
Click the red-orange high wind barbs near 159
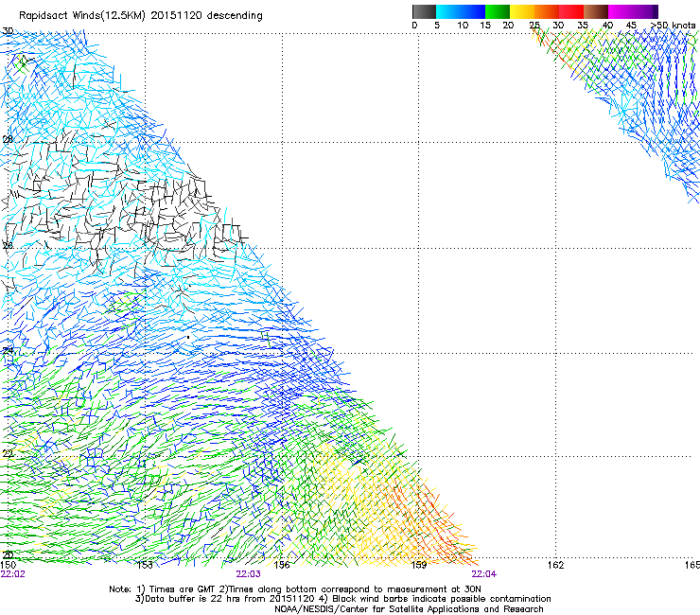point(437,522)
